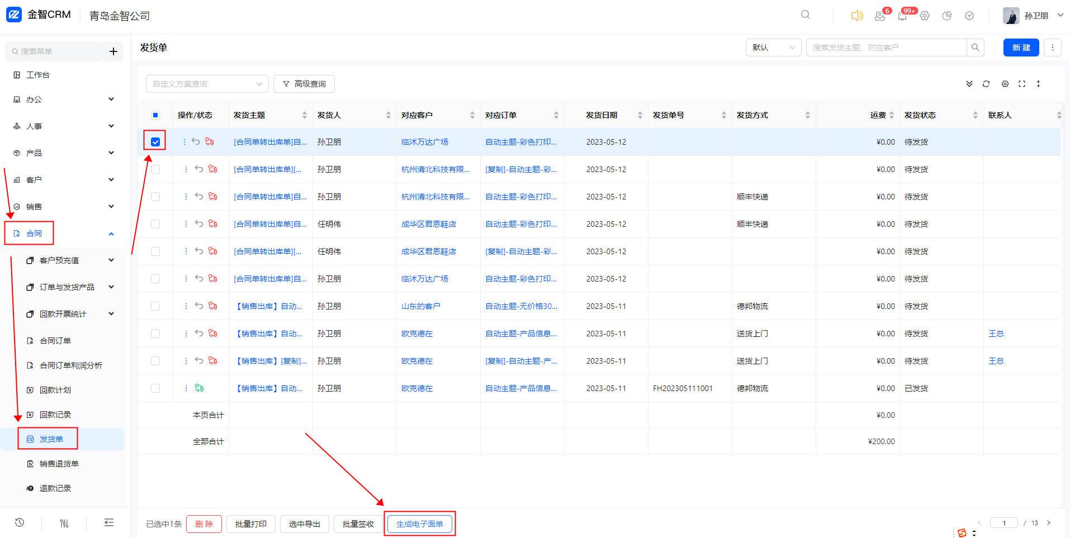Open the table column settings gear

[1005, 84]
